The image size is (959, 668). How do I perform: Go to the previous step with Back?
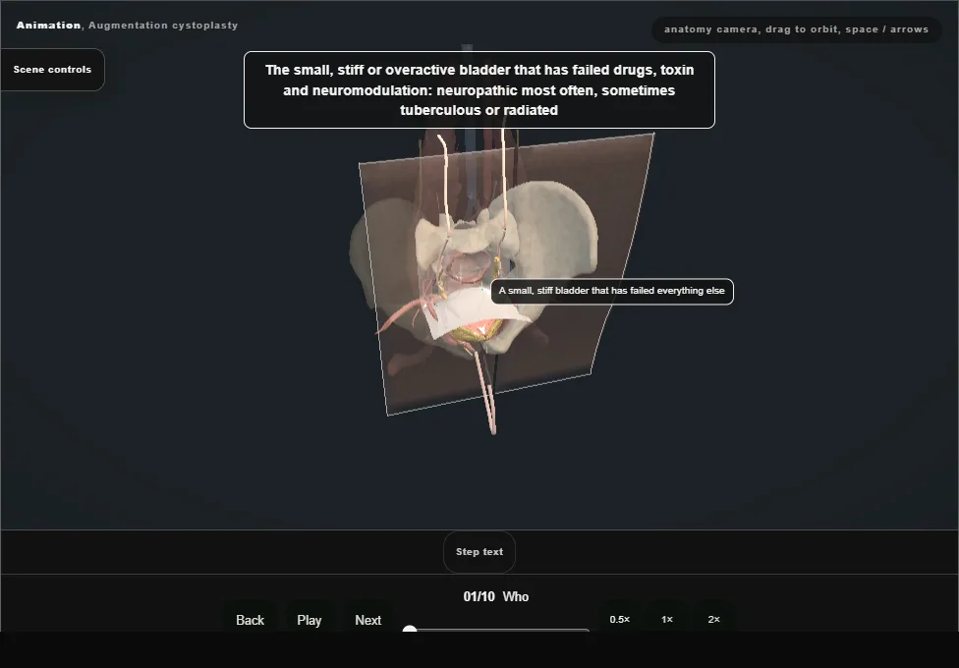coord(251,620)
